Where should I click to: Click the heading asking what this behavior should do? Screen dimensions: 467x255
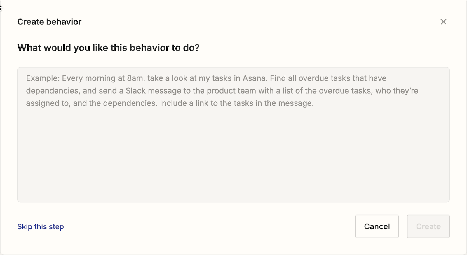pos(108,48)
